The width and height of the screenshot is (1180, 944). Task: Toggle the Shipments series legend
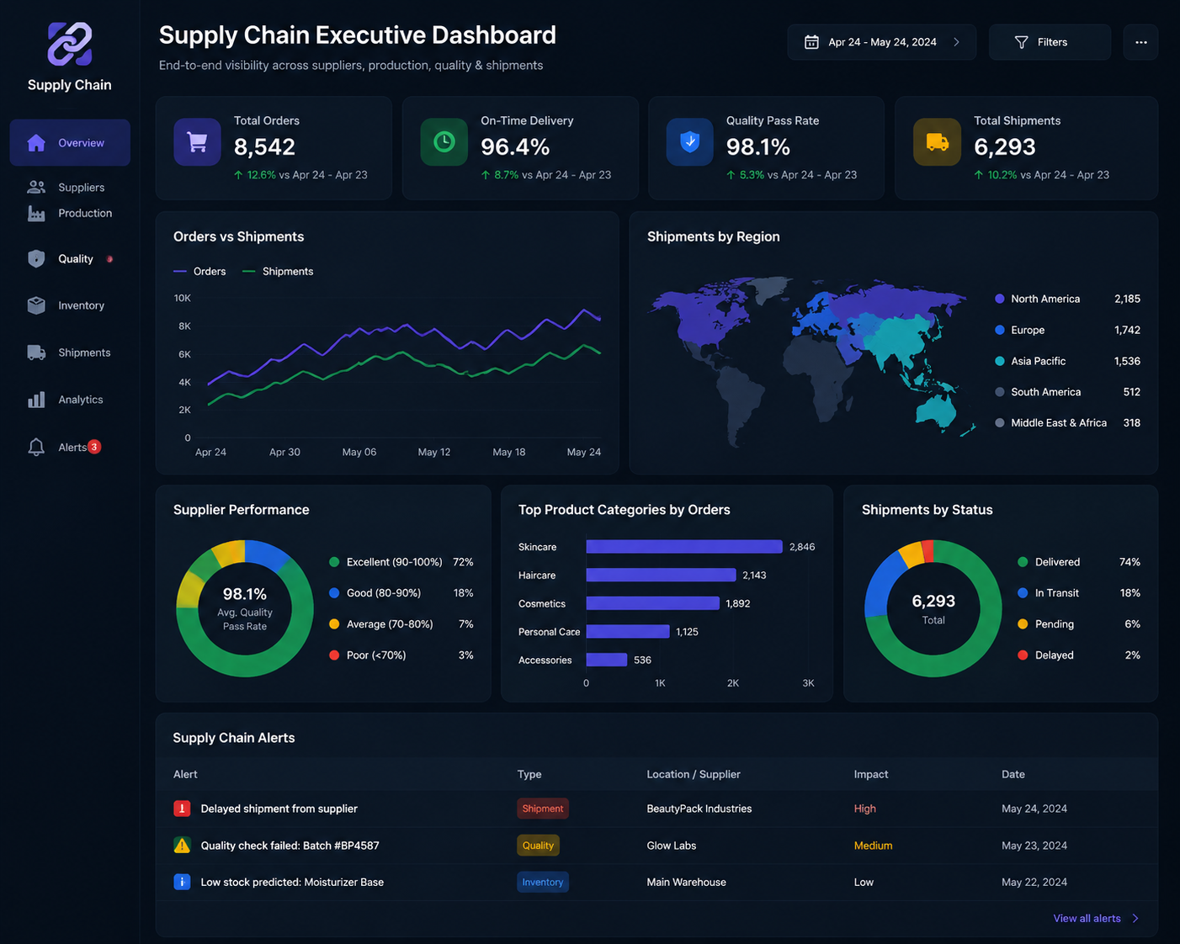coord(278,272)
